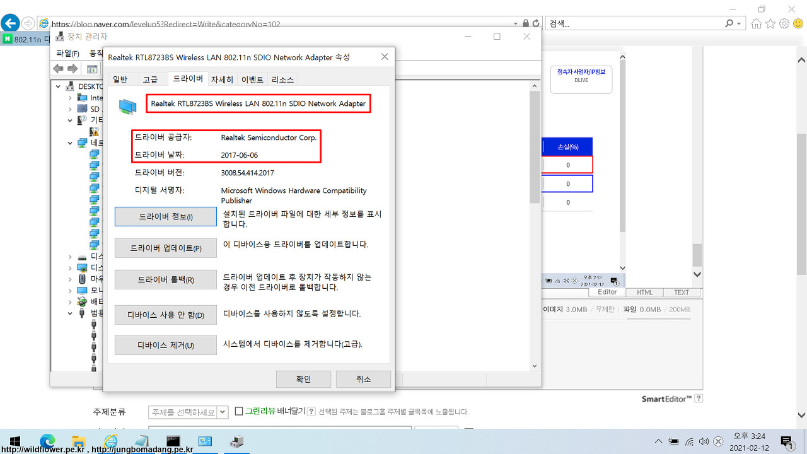Collapse the 네트워크 adapters category
The width and height of the screenshot is (807, 454).
(70, 143)
